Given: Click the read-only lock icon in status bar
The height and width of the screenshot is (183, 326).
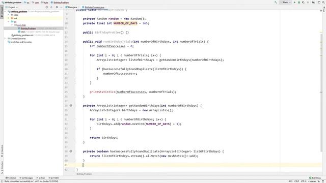Looking at the screenshot, I should point(319,181).
